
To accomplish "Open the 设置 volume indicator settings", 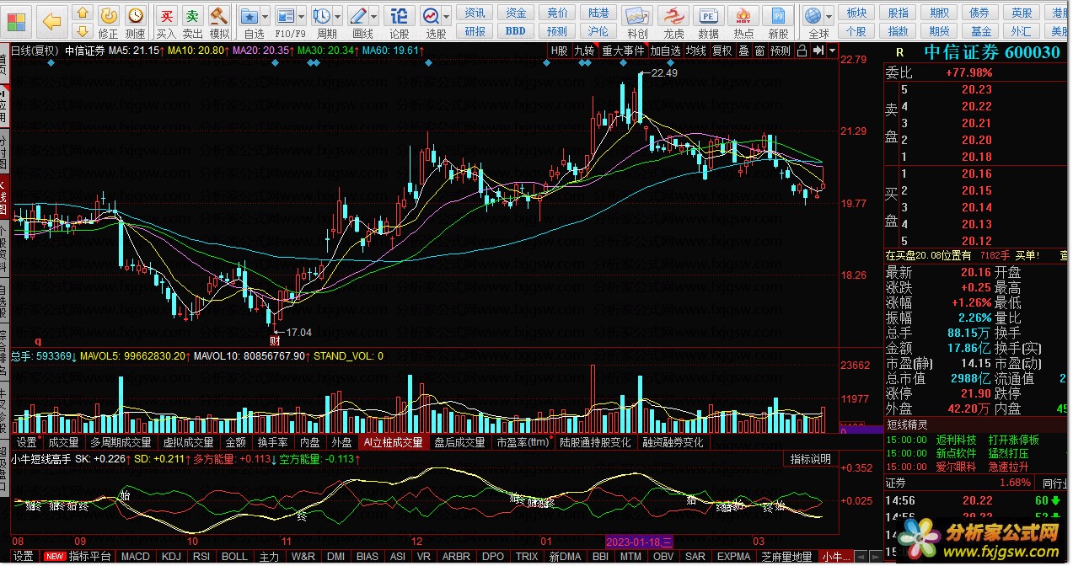I will tap(27, 442).
